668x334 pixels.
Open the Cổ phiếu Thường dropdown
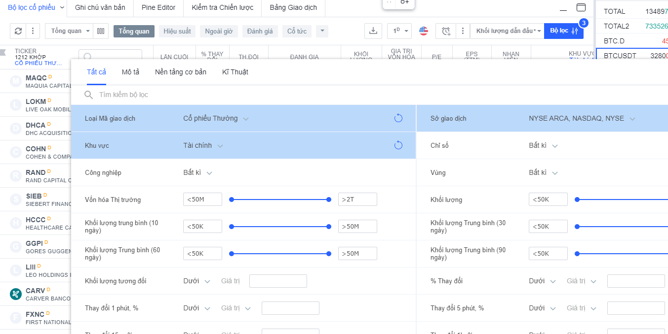tap(215, 118)
